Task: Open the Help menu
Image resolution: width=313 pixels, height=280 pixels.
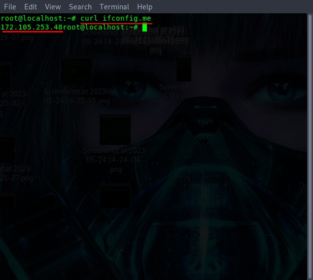Action: click(x=145, y=7)
